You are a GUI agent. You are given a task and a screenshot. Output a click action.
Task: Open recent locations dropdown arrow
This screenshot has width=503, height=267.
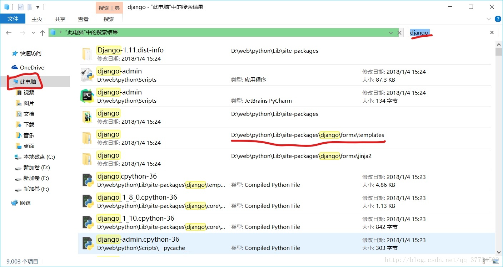(33, 33)
